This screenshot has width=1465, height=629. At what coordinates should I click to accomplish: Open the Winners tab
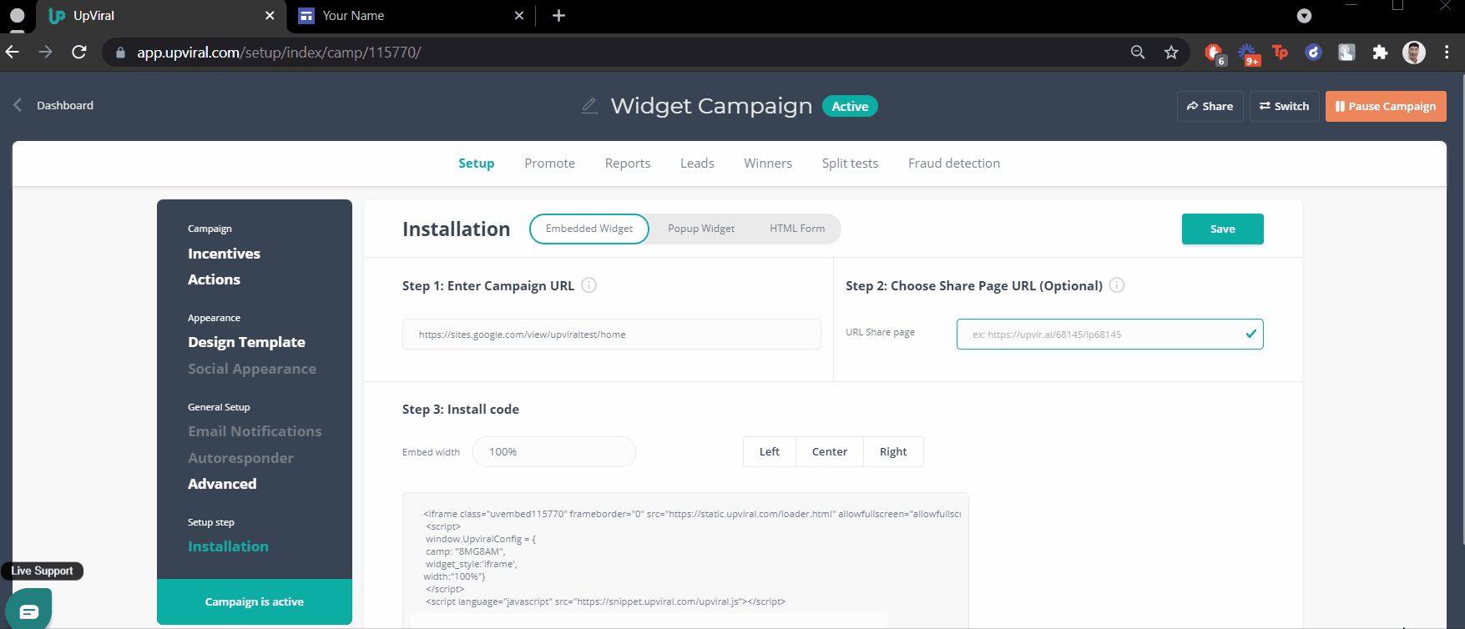768,164
